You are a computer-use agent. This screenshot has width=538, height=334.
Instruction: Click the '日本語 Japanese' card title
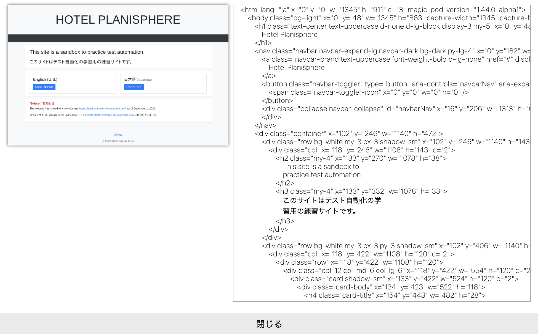coord(138,80)
